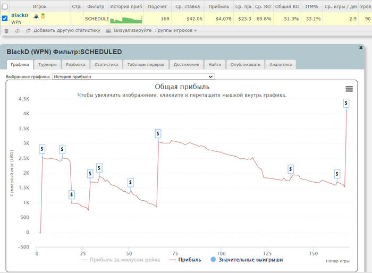Viewport: 372px width, 273px height.
Task: Click the 33.1% ITM cell
Action: tap(313, 19)
